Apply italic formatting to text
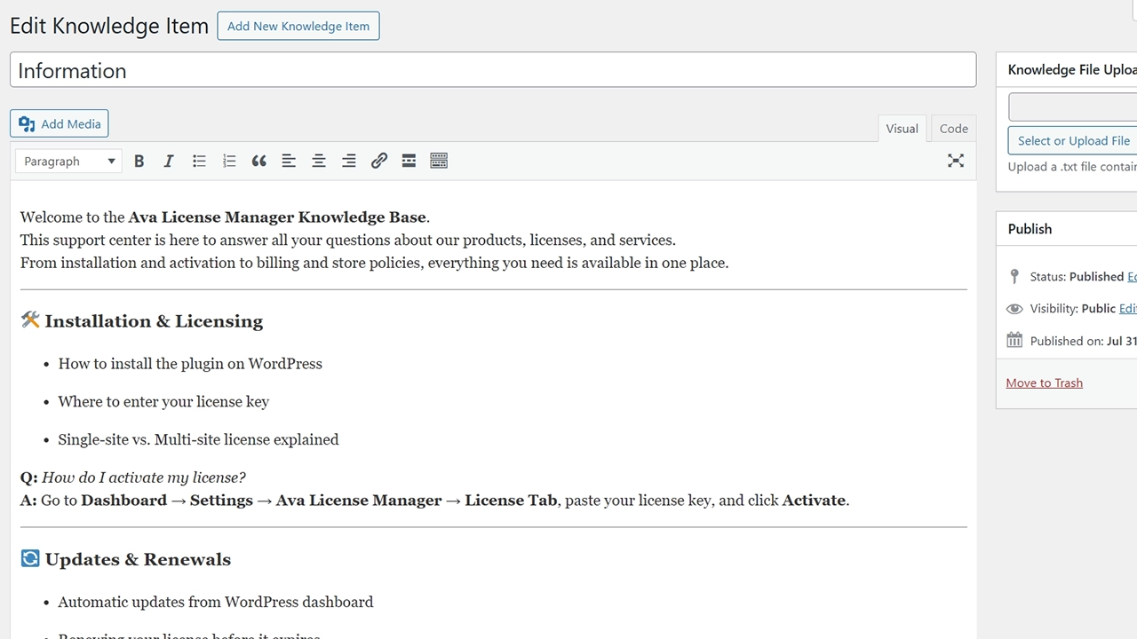1137x639 pixels. click(x=169, y=161)
